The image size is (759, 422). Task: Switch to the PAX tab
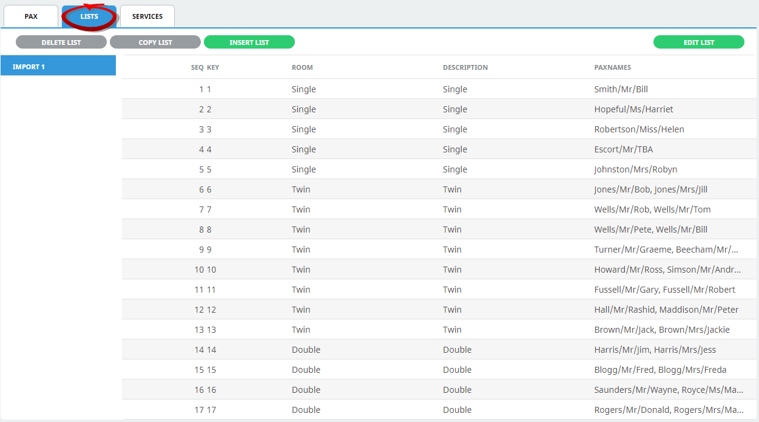[x=31, y=16]
